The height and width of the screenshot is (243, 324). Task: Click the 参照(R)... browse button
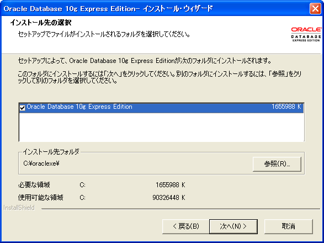point(277,164)
